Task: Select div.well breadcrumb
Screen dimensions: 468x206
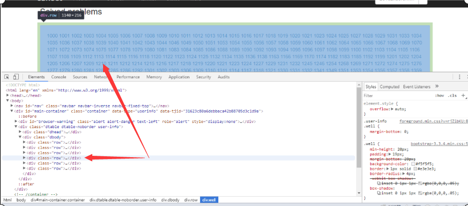Action: 209,200
